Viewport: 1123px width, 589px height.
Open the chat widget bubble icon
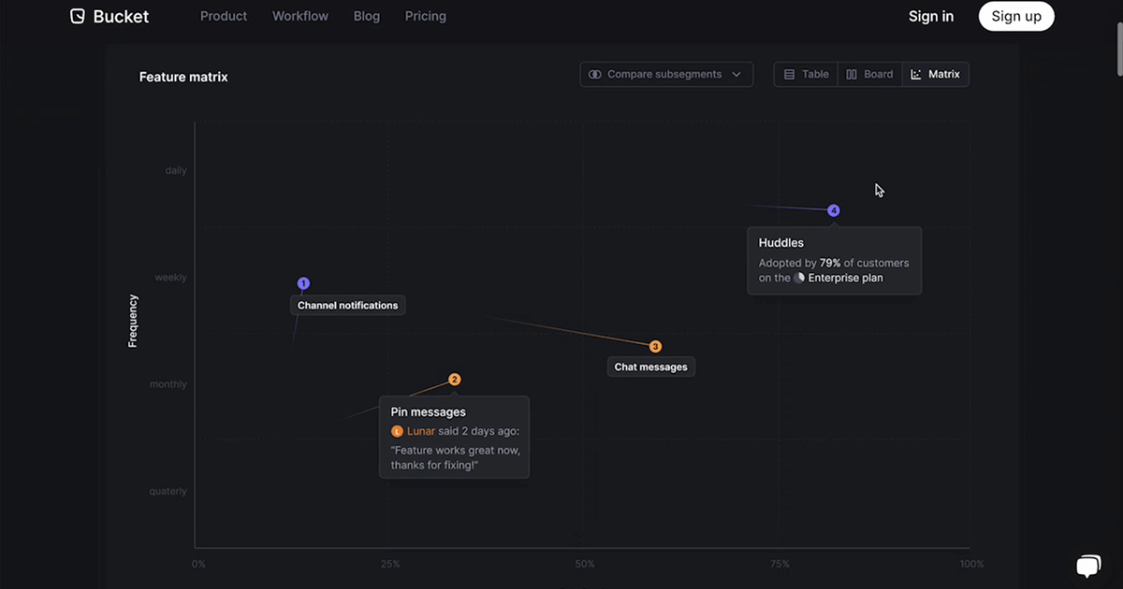tap(1088, 565)
